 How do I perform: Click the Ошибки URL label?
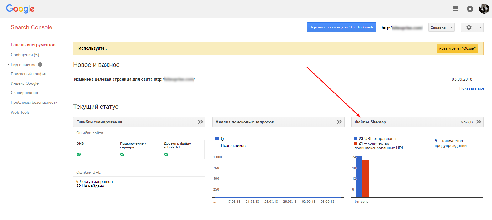88,172
